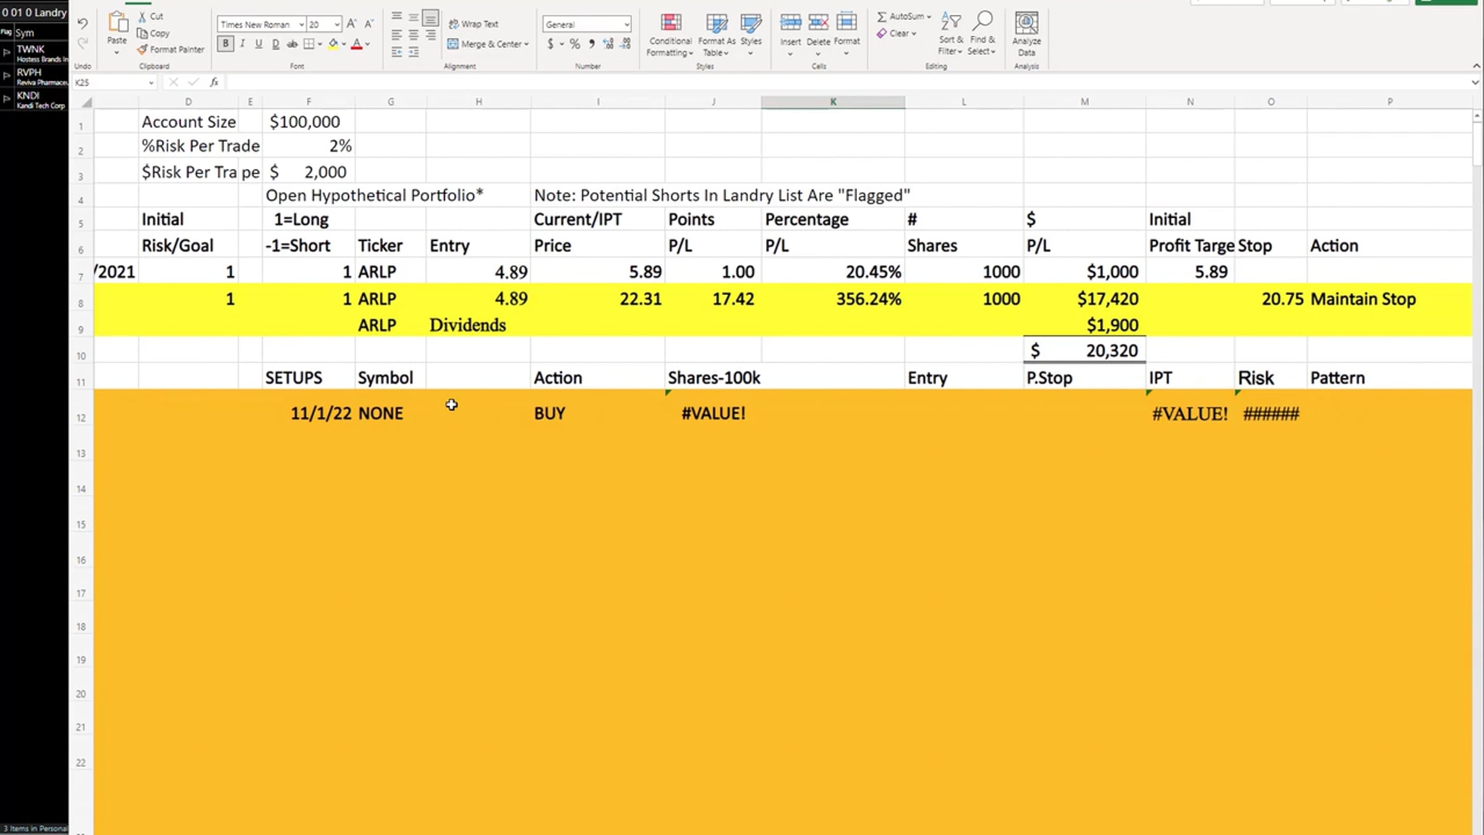Screen dimensions: 1484x835
Task: Toggle bottom vertical alignment
Action: (430, 17)
